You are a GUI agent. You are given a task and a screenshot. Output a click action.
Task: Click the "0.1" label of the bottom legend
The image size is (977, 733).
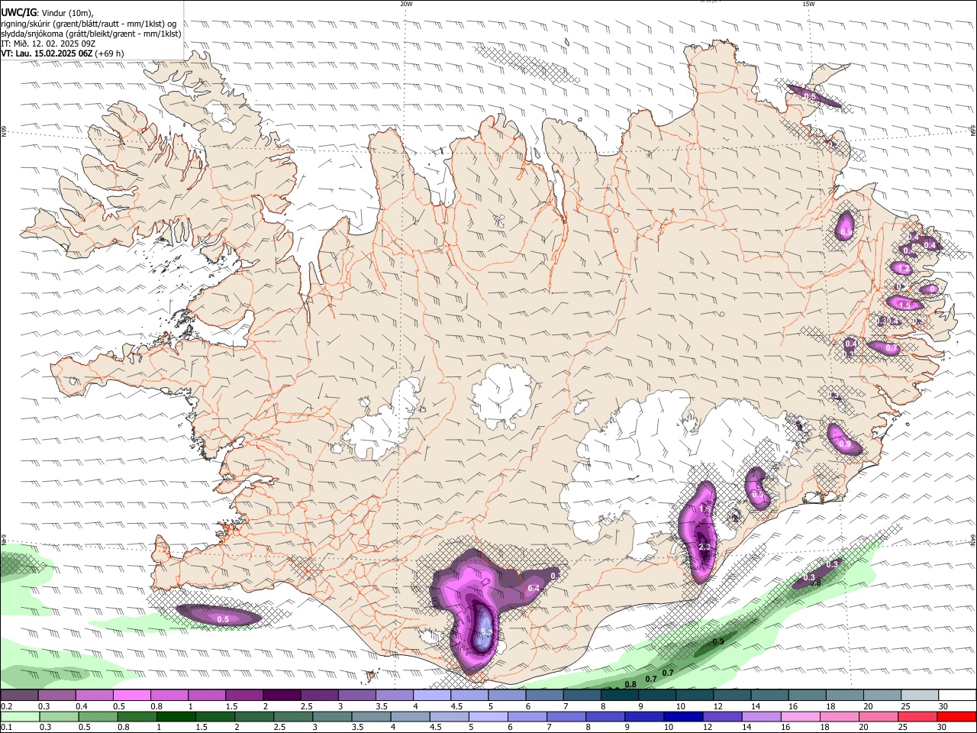click(x=7, y=727)
